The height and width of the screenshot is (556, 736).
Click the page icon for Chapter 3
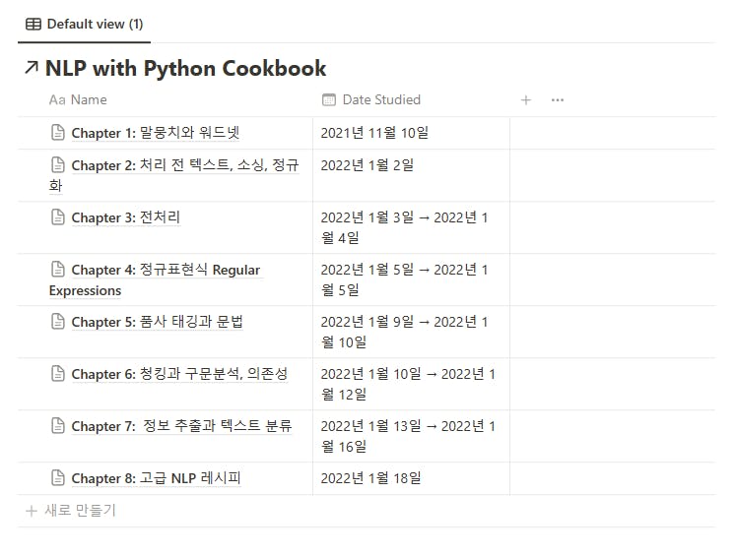click(x=58, y=217)
